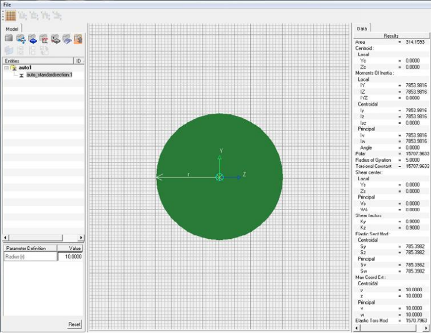
Task: Click the orange grid icon in top toolbar
Action: point(10,16)
